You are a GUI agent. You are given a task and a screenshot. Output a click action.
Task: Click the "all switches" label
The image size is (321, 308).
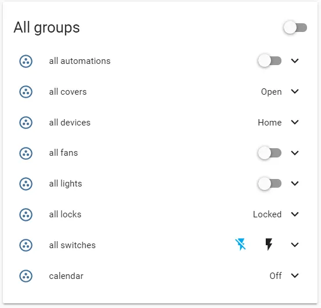pos(72,245)
